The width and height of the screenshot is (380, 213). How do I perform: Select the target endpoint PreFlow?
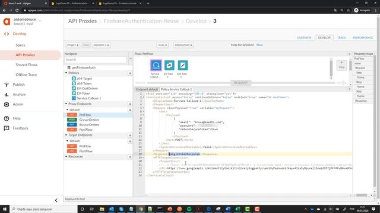tap(85, 146)
